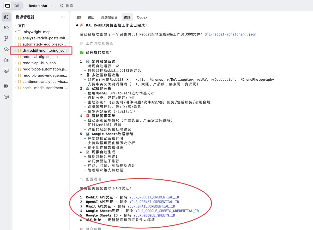Open the Extensions grid icon
This screenshot has width=313, height=230.
tap(6, 86)
